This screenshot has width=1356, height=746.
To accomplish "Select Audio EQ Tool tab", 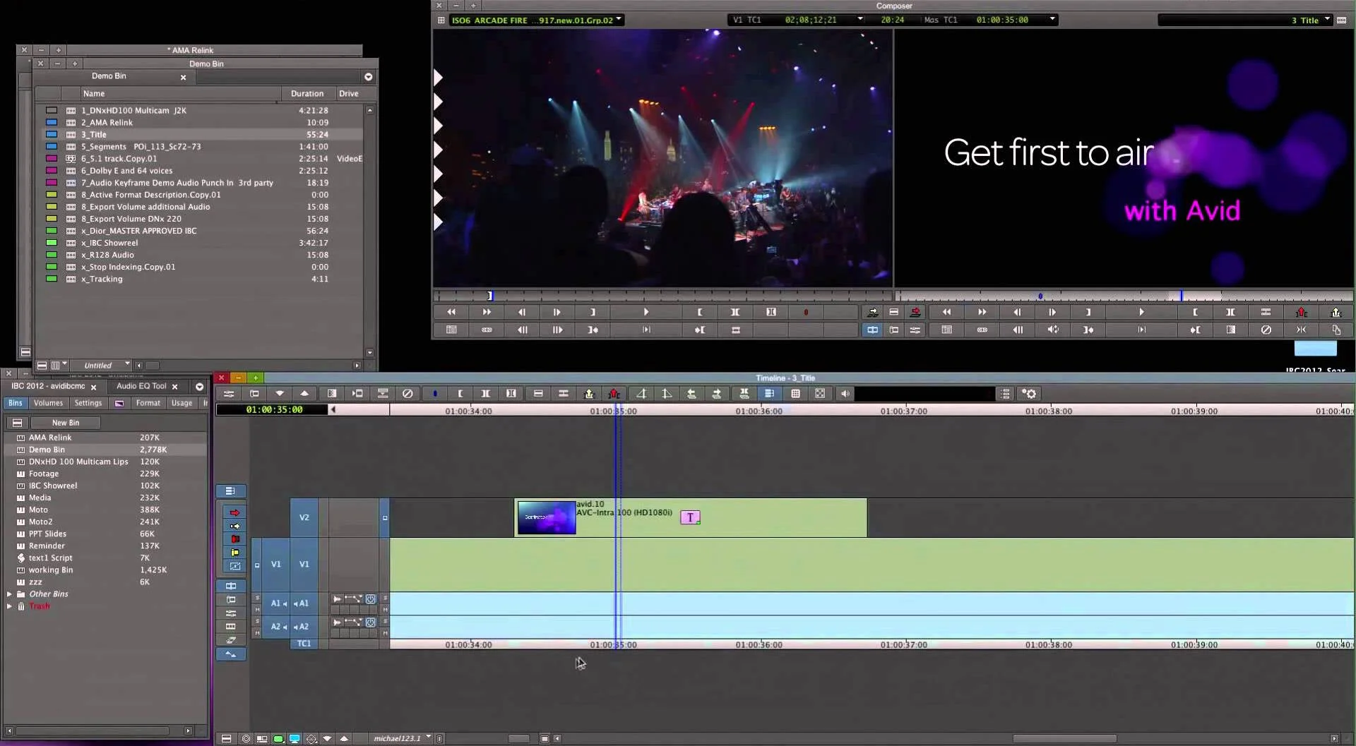I will [x=141, y=386].
